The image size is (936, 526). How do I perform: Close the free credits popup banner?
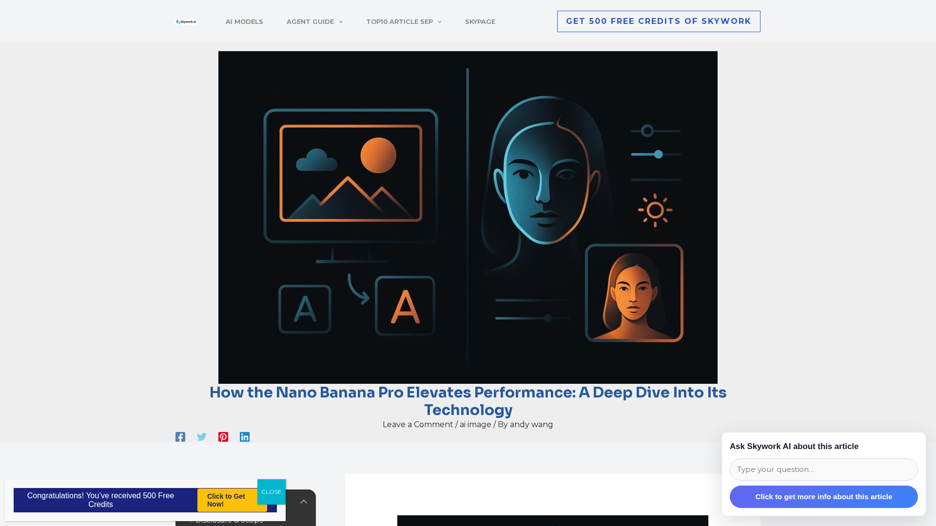coord(272,492)
